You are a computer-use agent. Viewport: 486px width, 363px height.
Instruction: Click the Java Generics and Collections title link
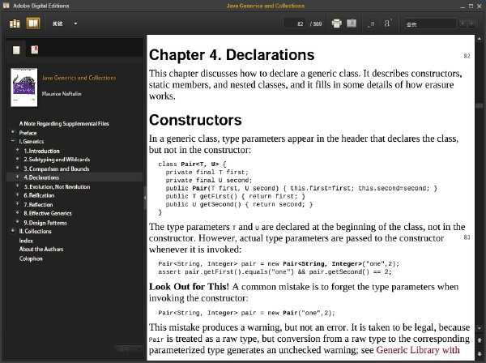(79, 78)
